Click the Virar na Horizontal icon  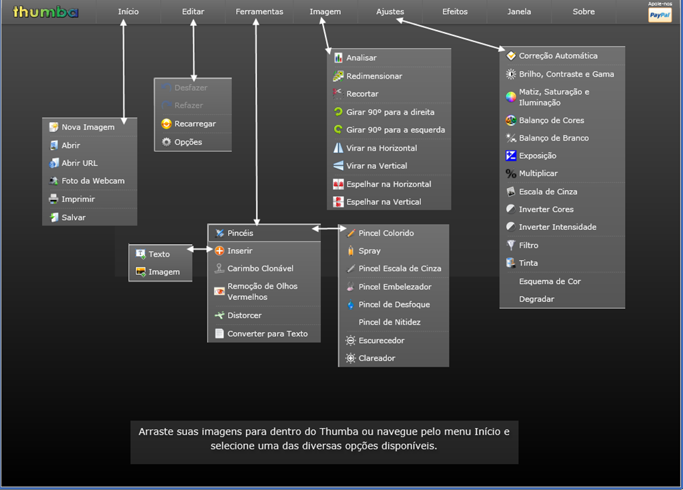point(338,147)
